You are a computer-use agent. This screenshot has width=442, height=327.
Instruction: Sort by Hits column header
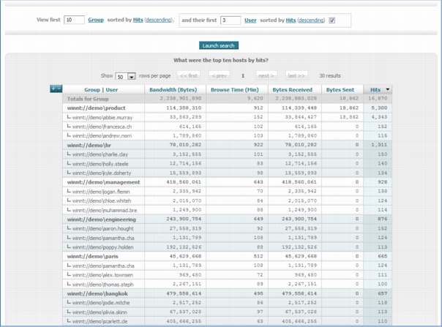375,90
